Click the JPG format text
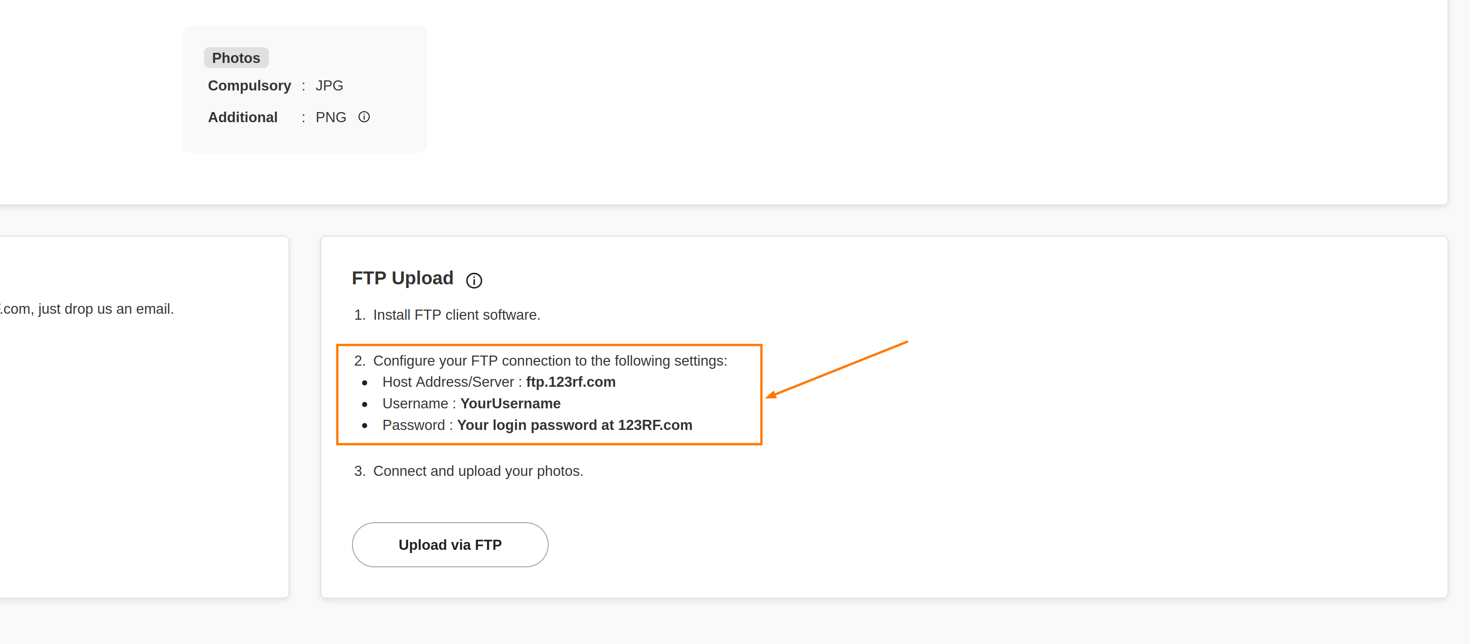 pyautogui.click(x=329, y=85)
